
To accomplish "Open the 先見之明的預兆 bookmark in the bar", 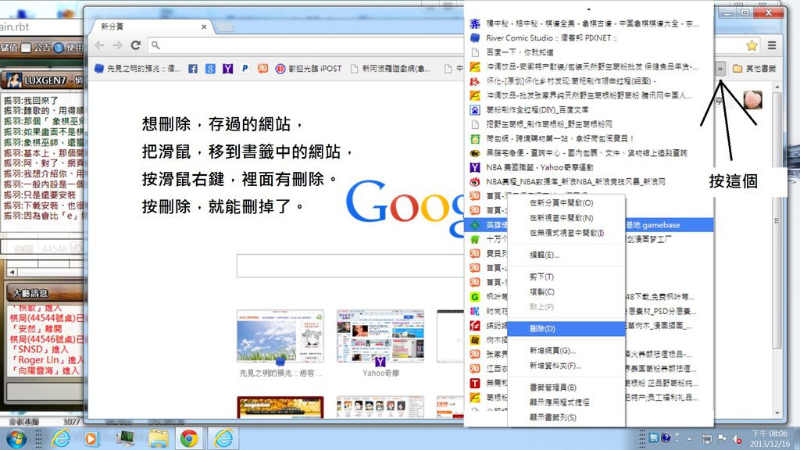I will click(137, 69).
